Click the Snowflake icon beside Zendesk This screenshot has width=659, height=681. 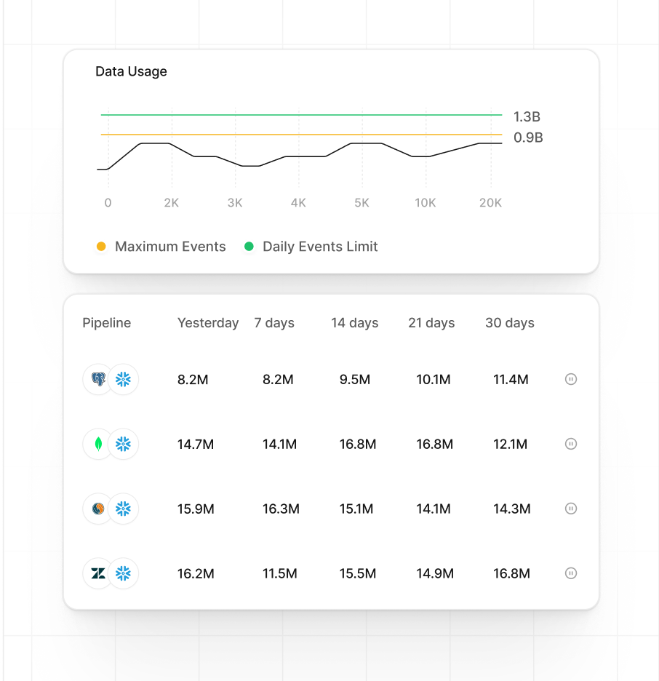coord(123,573)
